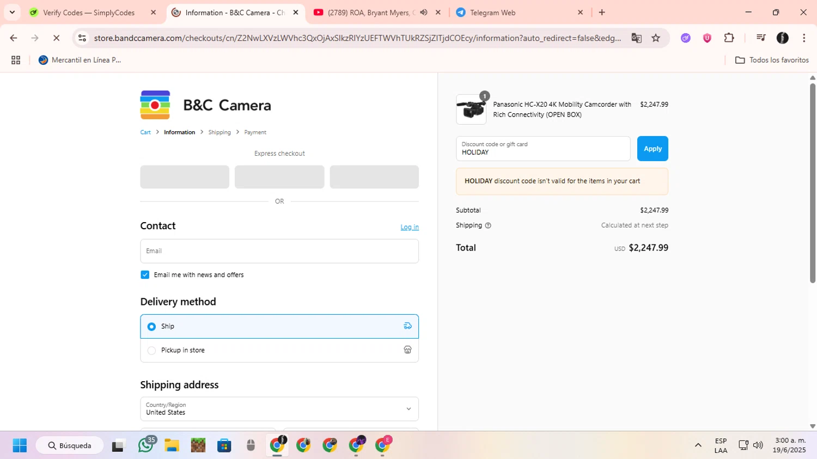Go back to the previous page
This screenshot has width=817, height=459.
pyautogui.click(x=14, y=38)
